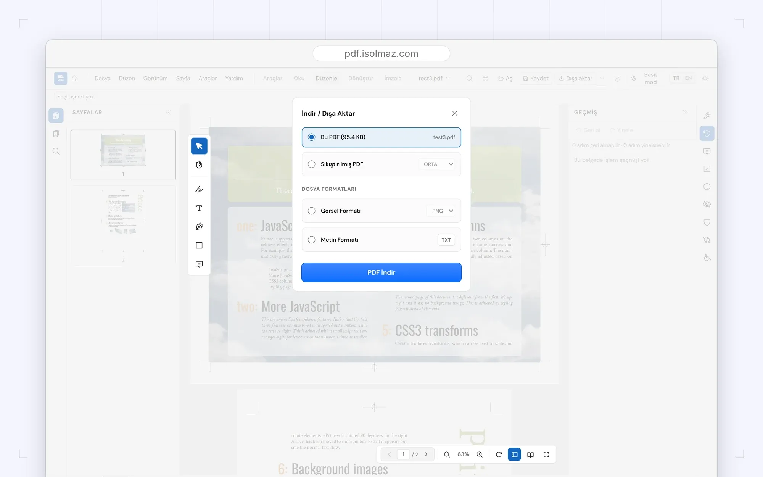Screen dimensions: 763x477
Task: Toggle the single-page sidebar layout button
Action: [514, 454]
